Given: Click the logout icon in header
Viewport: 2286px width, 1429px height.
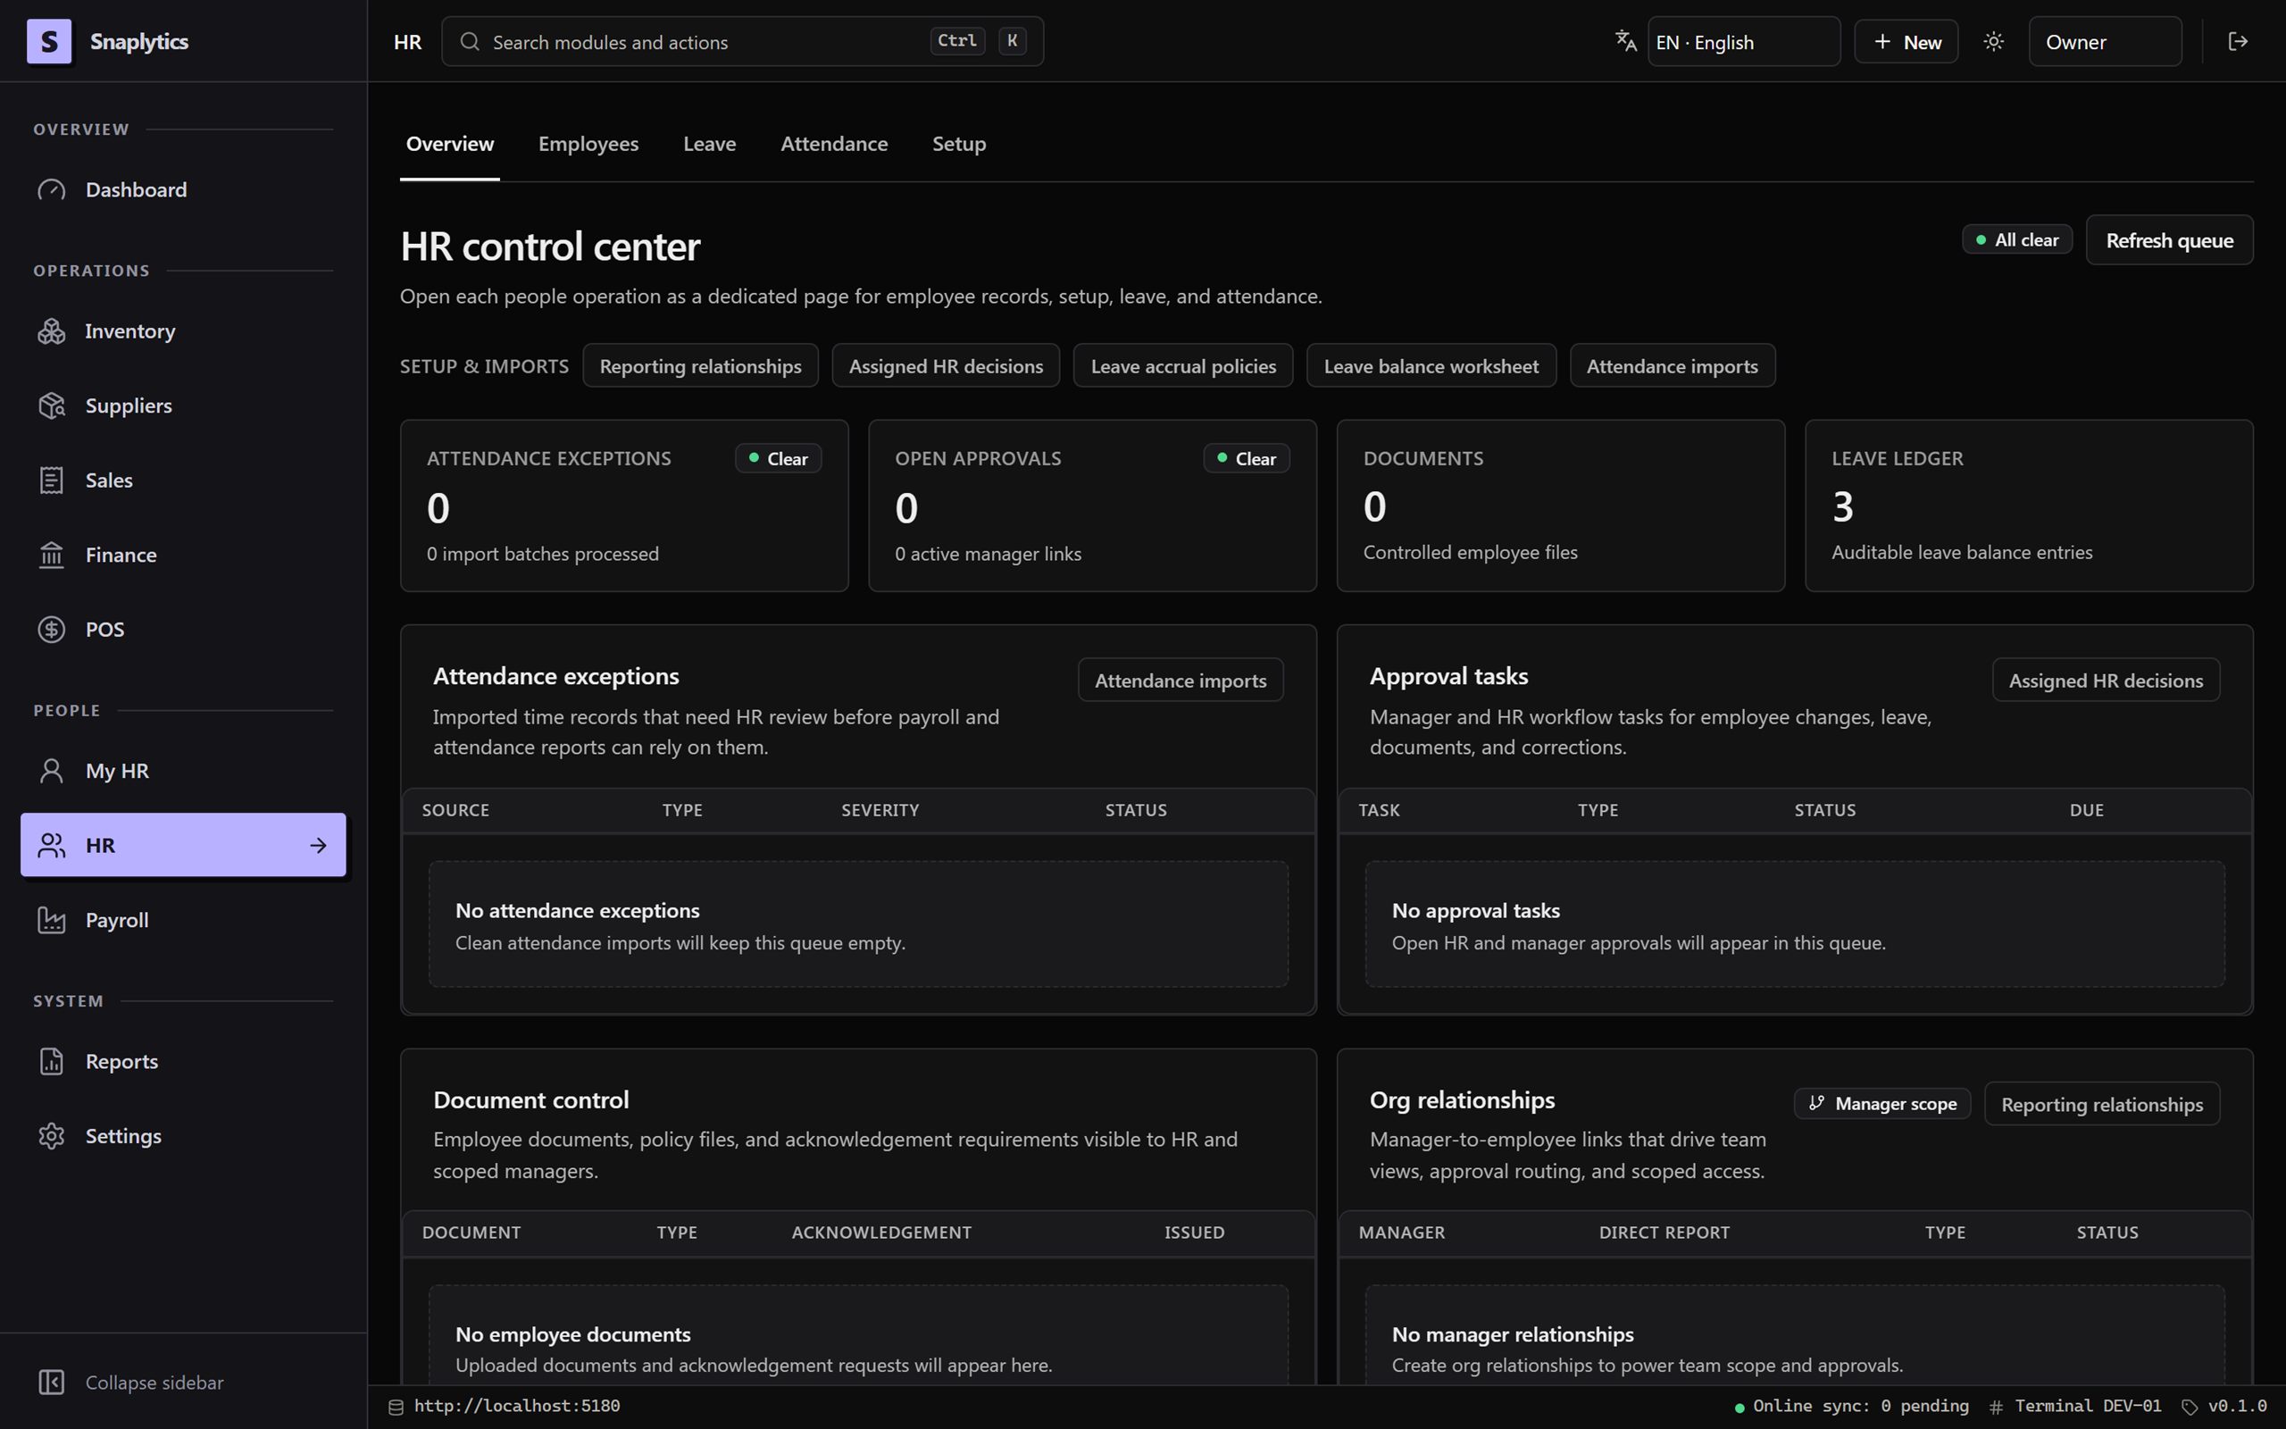Looking at the screenshot, I should click(2238, 42).
